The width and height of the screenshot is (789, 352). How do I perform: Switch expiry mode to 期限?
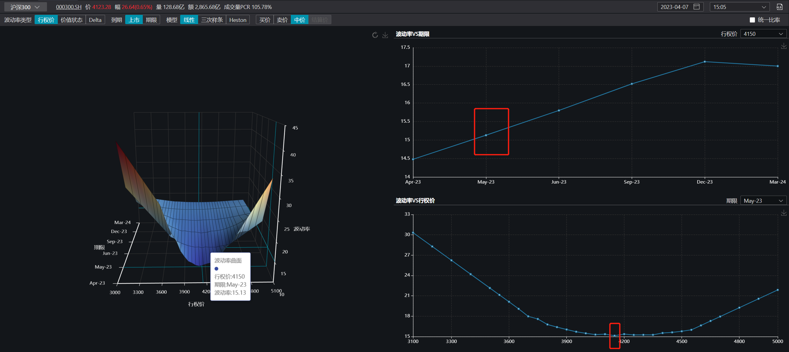[151, 20]
